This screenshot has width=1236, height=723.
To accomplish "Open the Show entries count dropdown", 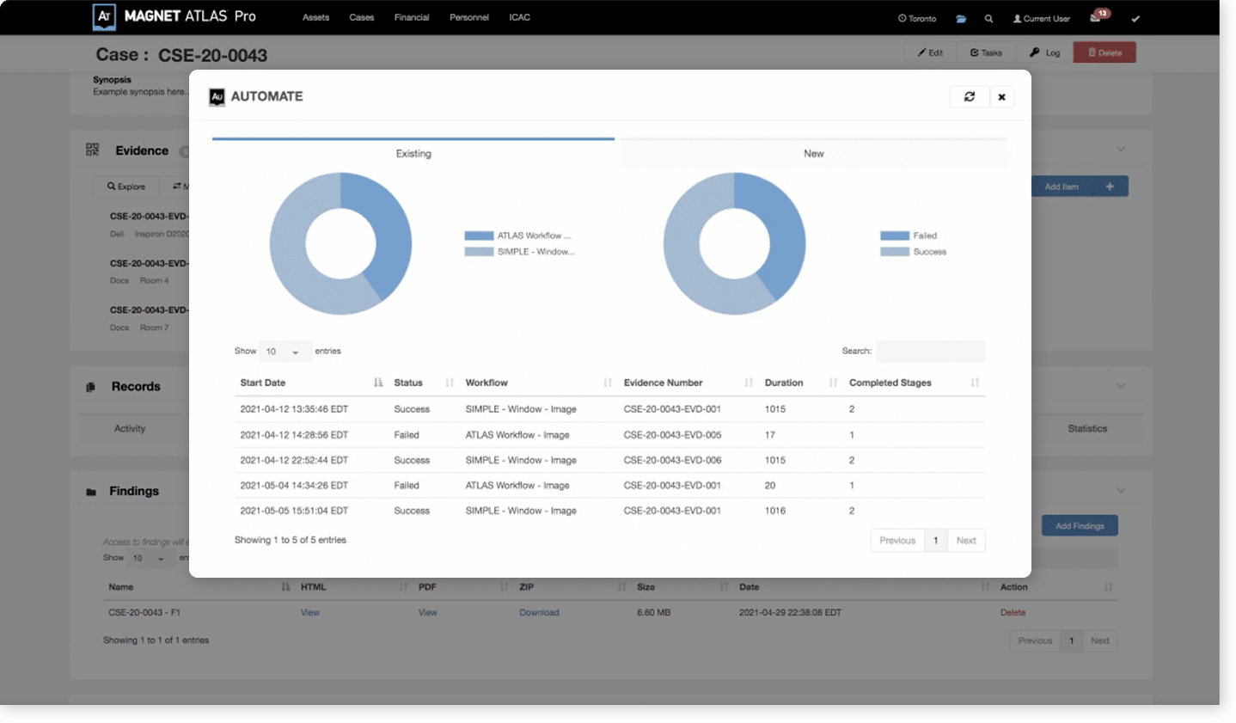I will (x=285, y=352).
